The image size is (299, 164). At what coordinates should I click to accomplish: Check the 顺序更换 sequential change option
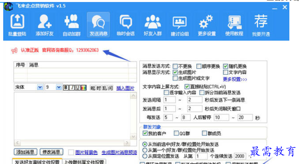[199, 66]
